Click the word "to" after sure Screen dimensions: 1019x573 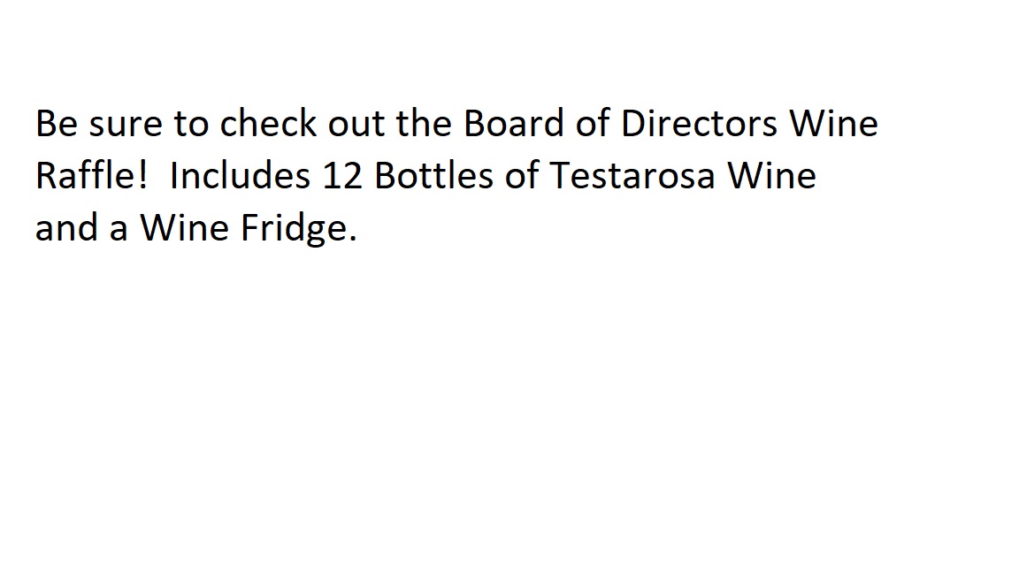(191, 124)
